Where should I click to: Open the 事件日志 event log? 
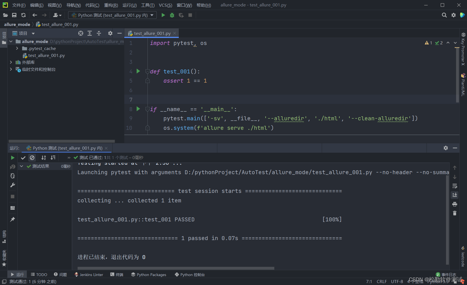point(446,275)
